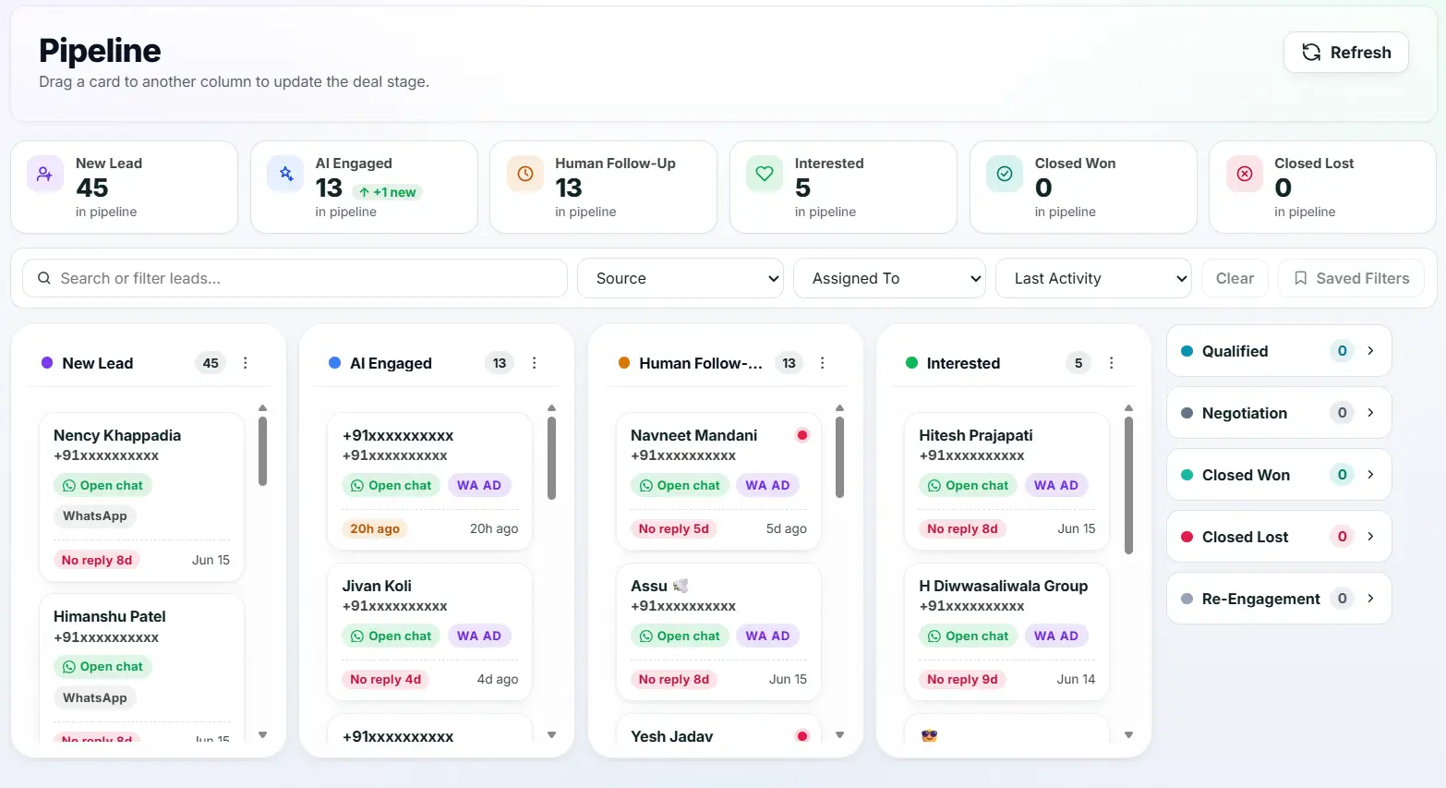The image size is (1446, 788).
Task: Click WA AD tag on Hitesh Prajapati card
Action: click(x=1056, y=485)
